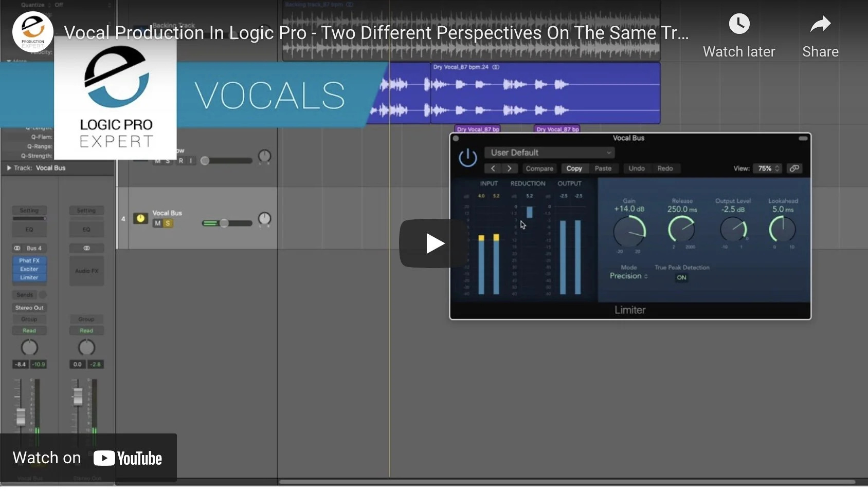Click the Redo button in Limiter
This screenshot has width=868, height=492.
click(665, 168)
